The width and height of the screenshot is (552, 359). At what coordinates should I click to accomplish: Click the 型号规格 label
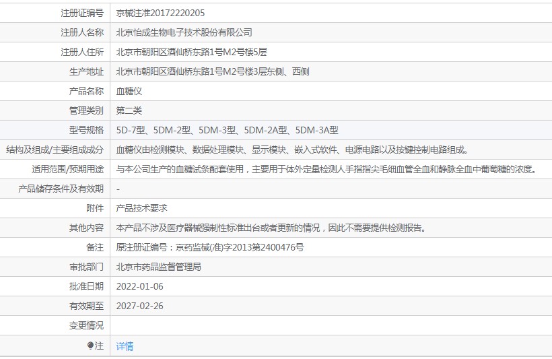[x=86, y=131]
